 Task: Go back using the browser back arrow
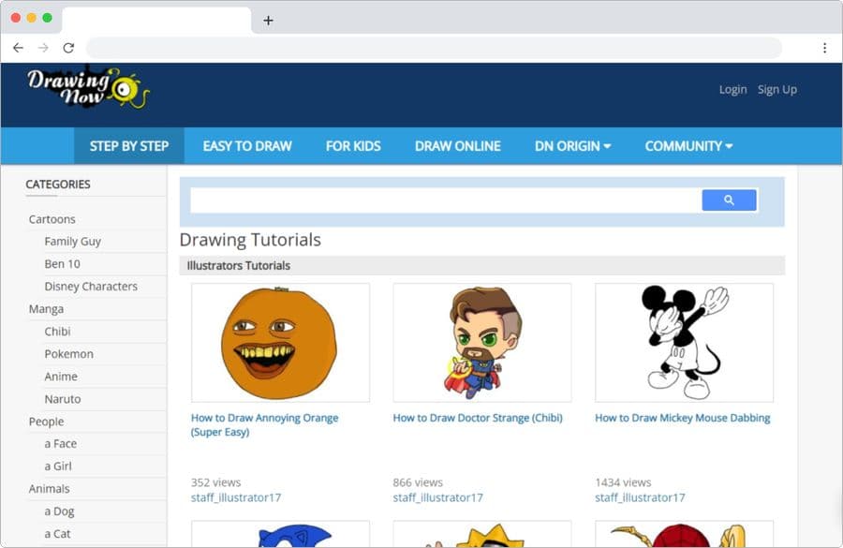tap(18, 48)
